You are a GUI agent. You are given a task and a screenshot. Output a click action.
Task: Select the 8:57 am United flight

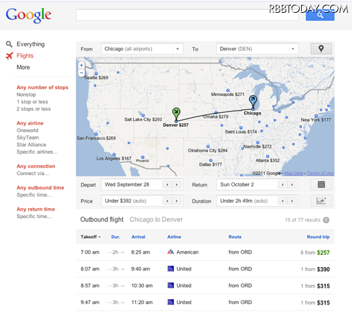205,286
